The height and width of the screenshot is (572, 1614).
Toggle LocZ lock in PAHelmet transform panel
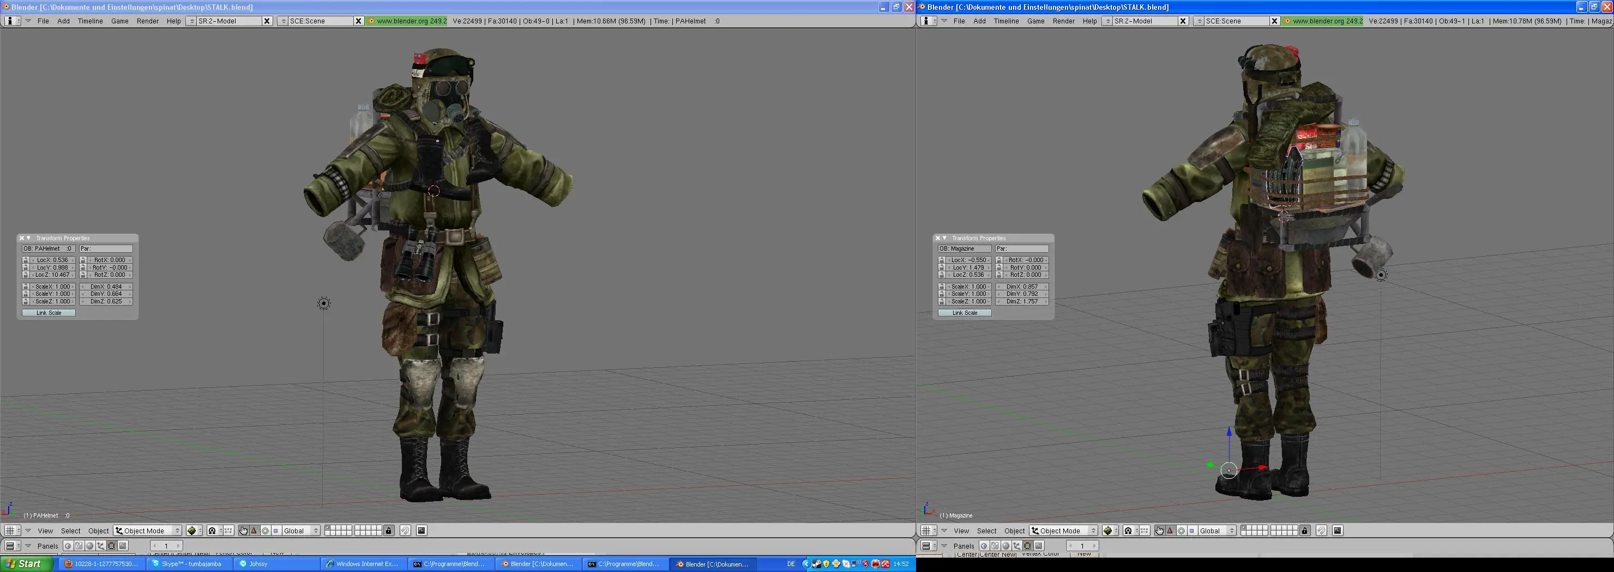coord(26,275)
